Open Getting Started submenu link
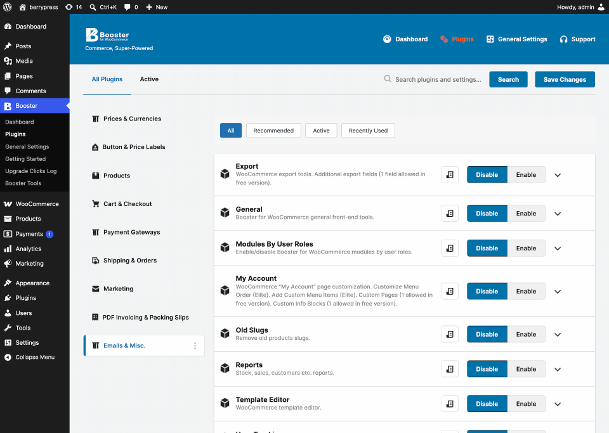 click(x=25, y=158)
